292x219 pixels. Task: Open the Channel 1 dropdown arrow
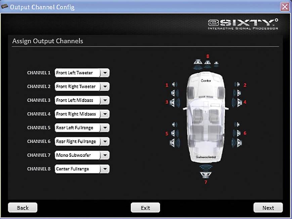[105, 73]
